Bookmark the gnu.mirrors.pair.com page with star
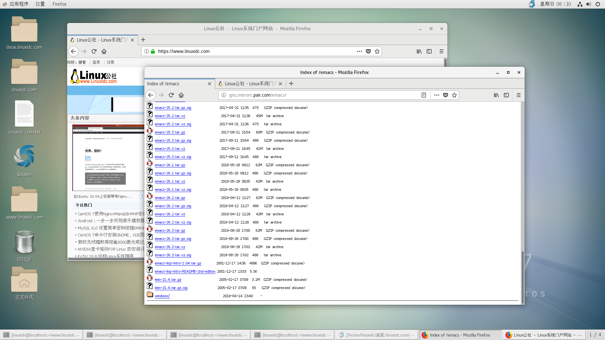The width and height of the screenshot is (605, 340). (454, 95)
